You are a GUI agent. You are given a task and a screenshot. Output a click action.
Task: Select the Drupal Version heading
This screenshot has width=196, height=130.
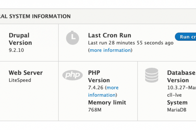point(20,39)
